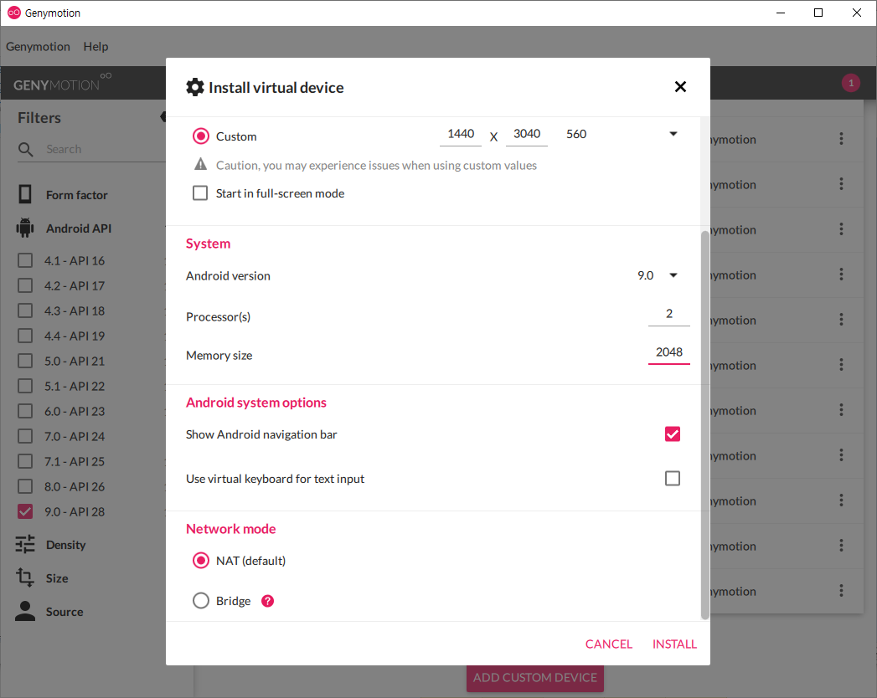
Task: Click the notification badge showing 1
Action: [851, 83]
